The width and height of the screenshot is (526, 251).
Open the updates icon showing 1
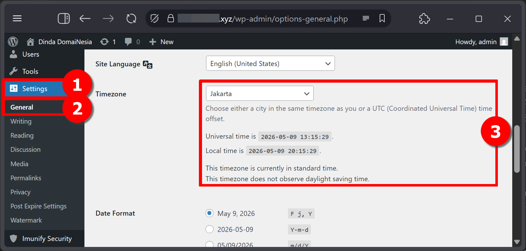coord(104,42)
